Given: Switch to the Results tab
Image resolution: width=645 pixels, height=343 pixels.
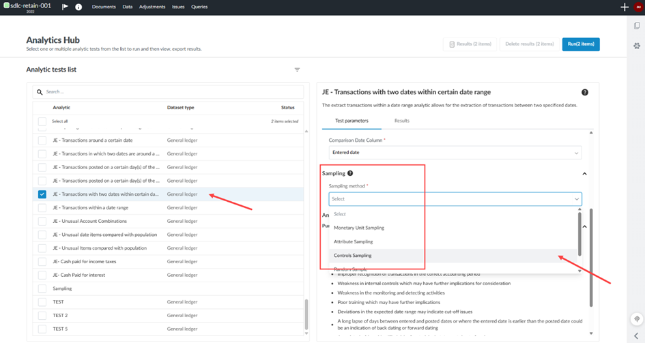Looking at the screenshot, I should click(401, 121).
